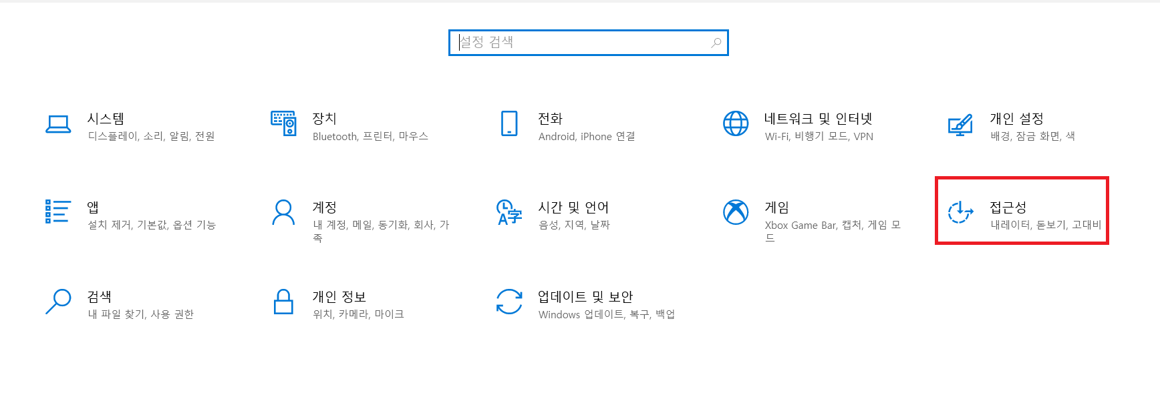Select the '전화' title text
The image size is (1160, 407).
coord(550,119)
